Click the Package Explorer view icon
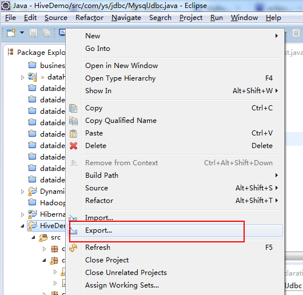This screenshot has width=303, height=295. tap(10, 52)
